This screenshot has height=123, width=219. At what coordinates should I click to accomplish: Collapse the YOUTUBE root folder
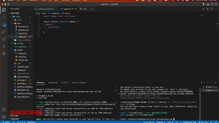click(14, 13)
